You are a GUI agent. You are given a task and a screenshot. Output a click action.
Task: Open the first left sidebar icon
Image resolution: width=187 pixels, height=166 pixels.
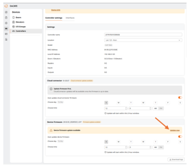6,12
